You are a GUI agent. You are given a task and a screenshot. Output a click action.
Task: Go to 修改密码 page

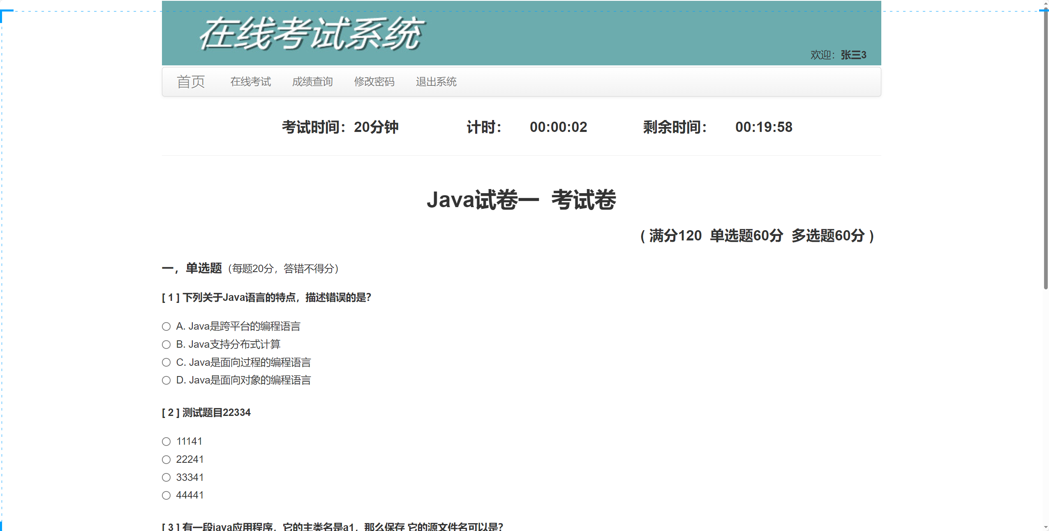click(x=374, y=82)
